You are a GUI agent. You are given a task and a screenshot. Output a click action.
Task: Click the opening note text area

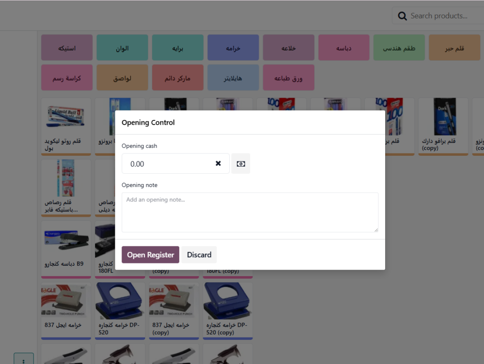(x=250, y=212)
